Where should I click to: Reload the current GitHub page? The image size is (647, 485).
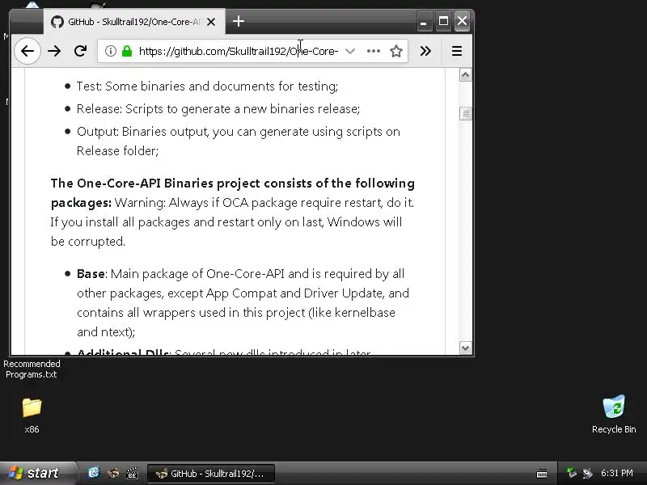[80, 51]
